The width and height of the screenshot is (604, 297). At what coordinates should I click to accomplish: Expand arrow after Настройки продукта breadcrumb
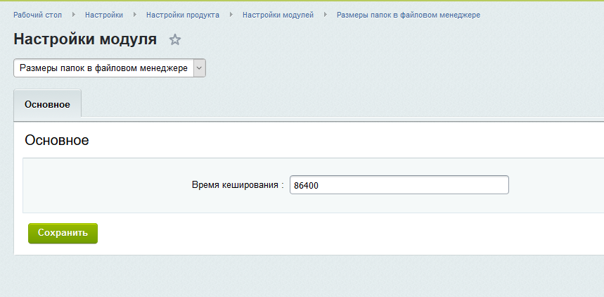coord(231,15)
